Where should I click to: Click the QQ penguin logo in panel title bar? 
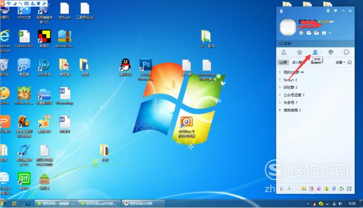pyautogui.click(x=281, y=11)
